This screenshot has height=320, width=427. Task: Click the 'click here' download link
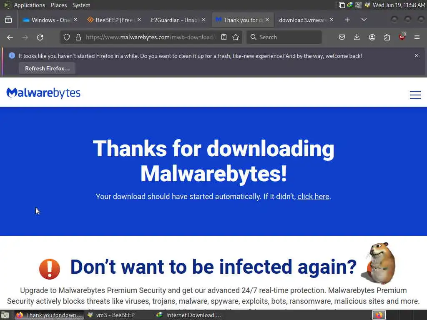[x=313, y=197]
